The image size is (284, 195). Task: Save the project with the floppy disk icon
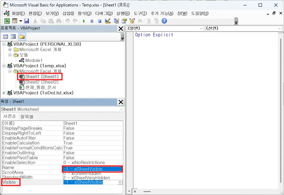(x=26, y=21)
